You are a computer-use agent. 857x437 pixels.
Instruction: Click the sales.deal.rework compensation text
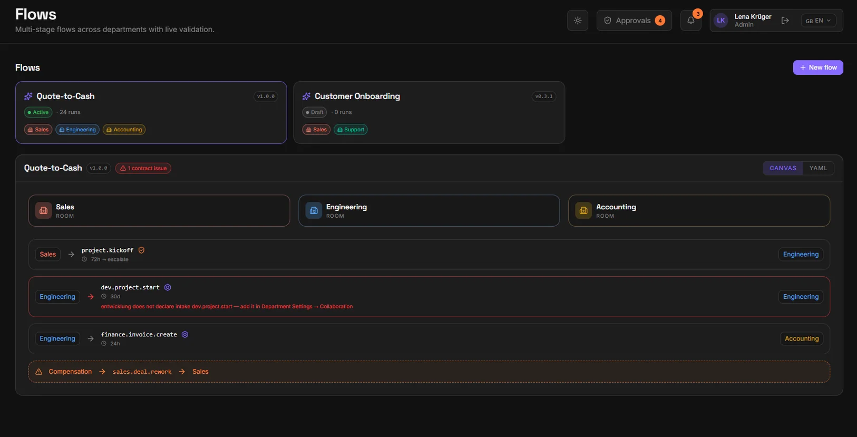(x=142, y=372)
